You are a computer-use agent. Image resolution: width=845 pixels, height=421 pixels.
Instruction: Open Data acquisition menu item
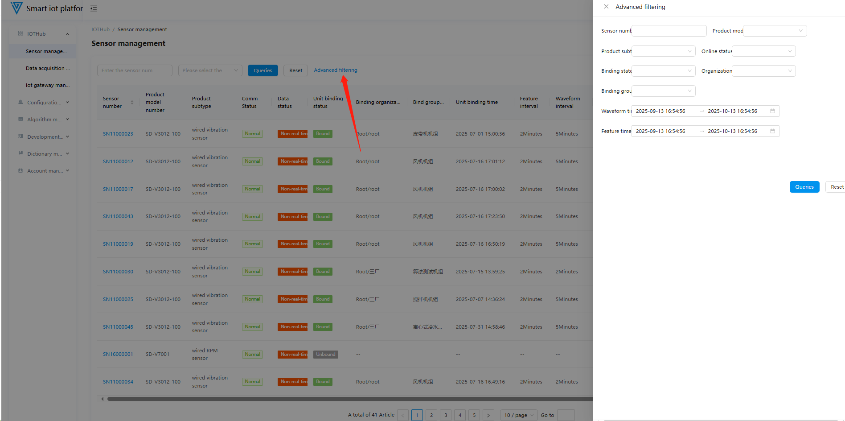47,68
